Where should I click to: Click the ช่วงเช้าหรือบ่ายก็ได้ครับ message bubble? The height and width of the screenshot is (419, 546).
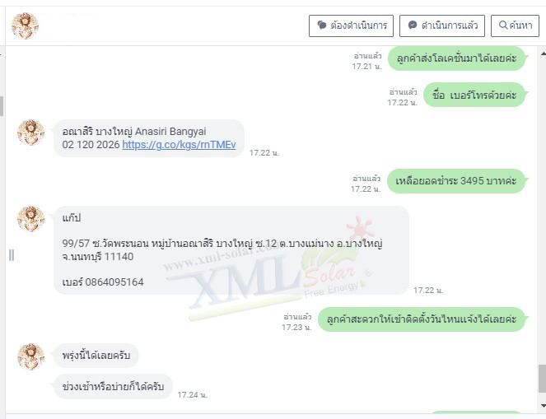point(113,387)
